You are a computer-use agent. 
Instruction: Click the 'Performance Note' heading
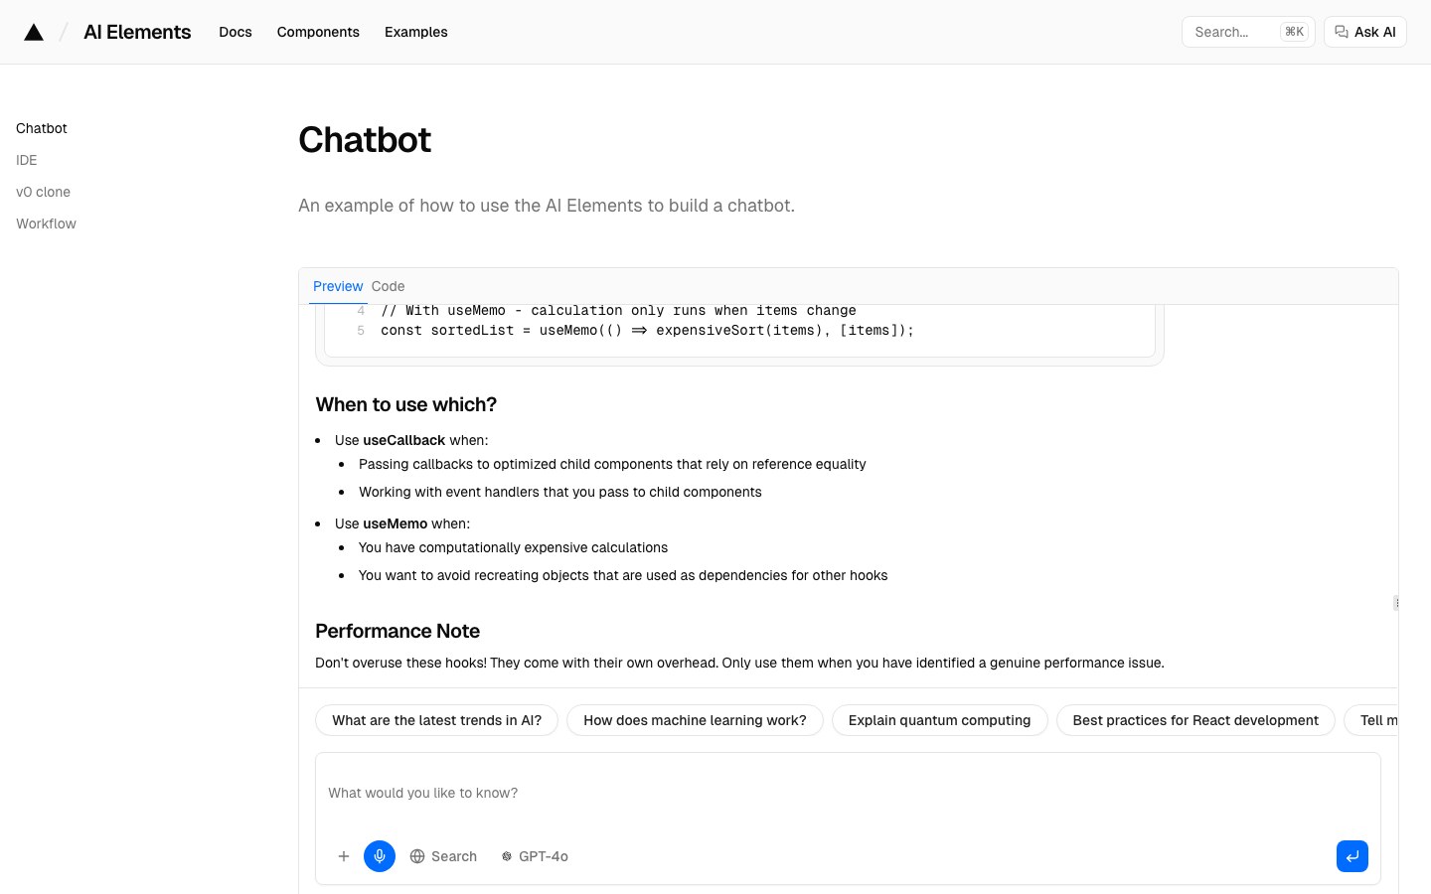click(397, 631)
